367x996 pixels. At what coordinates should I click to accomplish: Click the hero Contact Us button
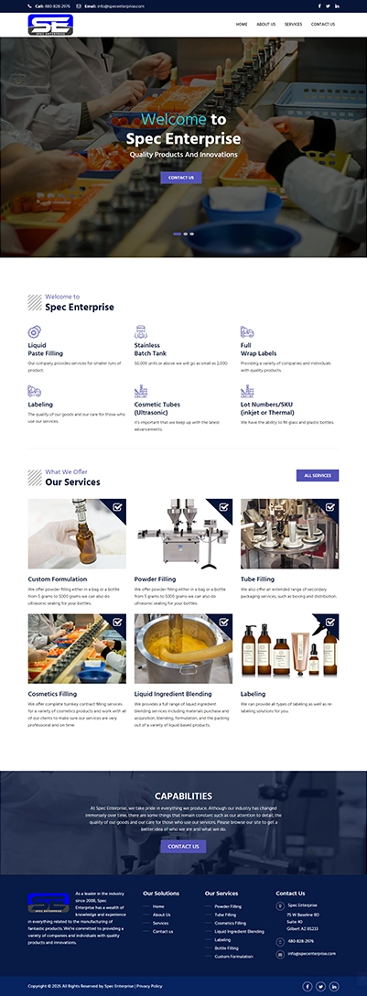tap(181, 178)
